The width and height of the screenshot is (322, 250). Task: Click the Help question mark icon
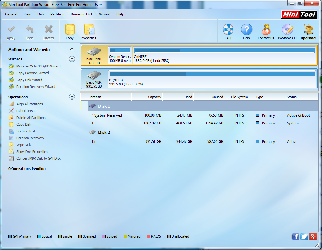(x=246, y=29)
